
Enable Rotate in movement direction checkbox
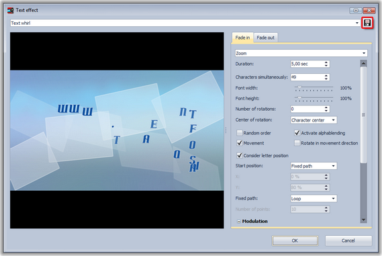pos(297,143)
